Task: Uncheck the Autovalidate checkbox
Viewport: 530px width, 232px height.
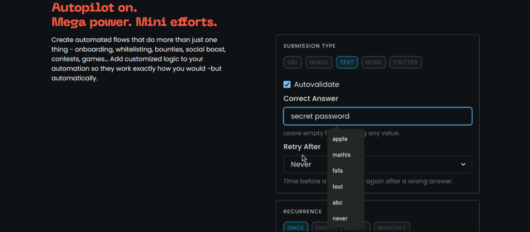Action: pos(287,84)
